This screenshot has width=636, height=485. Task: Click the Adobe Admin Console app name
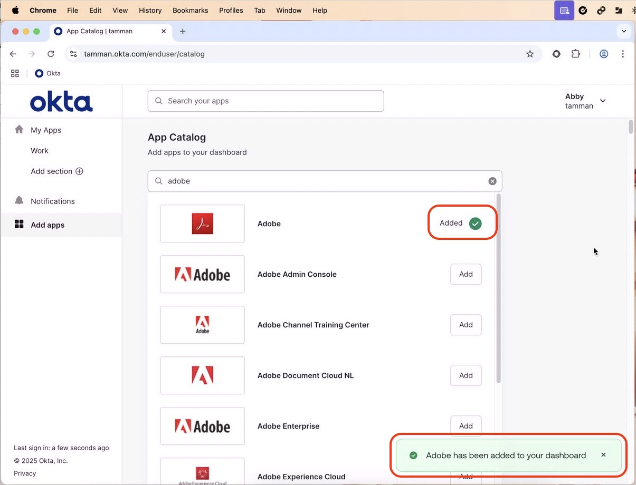(x=297, y=274)
